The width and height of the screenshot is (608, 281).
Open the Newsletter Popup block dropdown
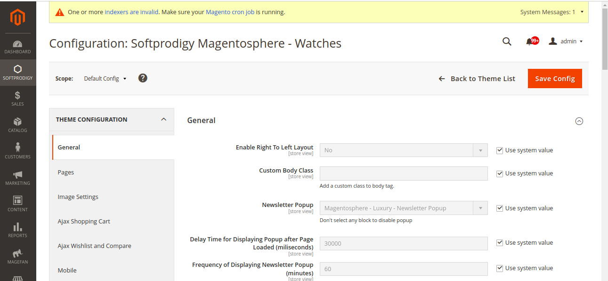pos(404,208)
